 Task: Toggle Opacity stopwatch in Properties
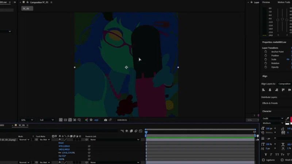coord(266,67)
